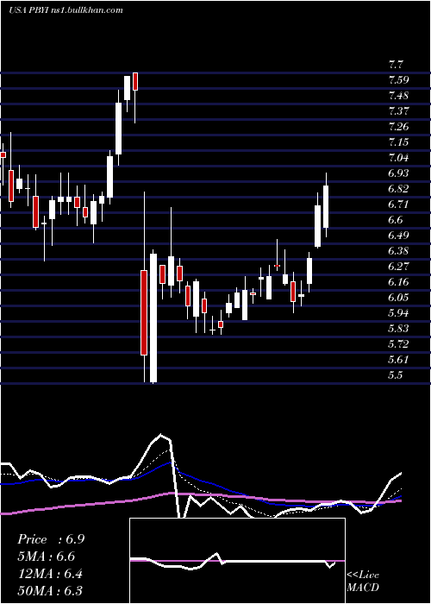Click the 7.15 price axis label
The image size is (431, 604).
(x=398, y=142)
